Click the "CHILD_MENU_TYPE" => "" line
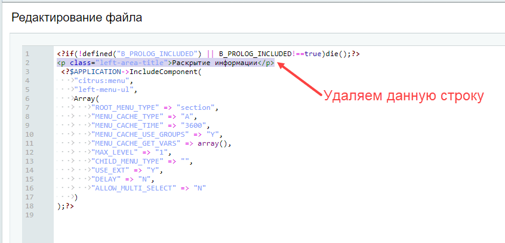This screenshot has height=243, width=505. coord(142,161)
